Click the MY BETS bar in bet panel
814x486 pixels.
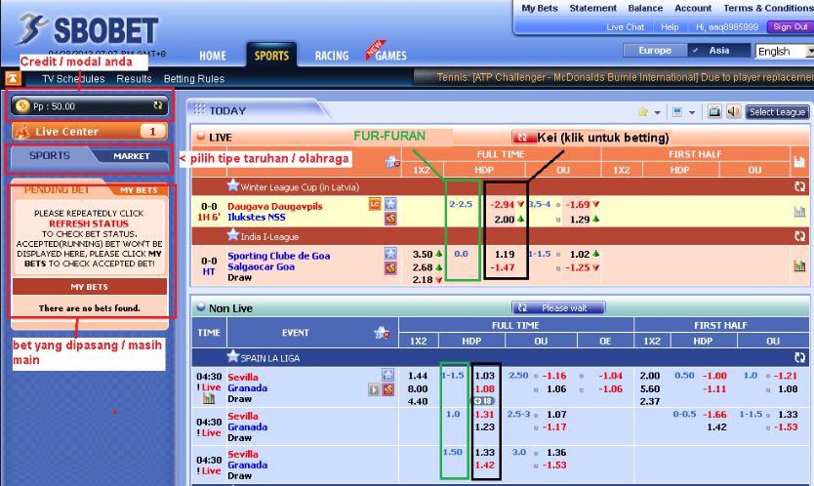[x=89, y=287]
